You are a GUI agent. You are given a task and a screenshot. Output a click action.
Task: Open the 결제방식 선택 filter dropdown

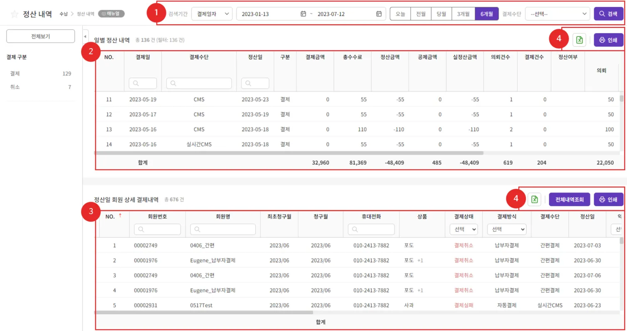point(506,229)
